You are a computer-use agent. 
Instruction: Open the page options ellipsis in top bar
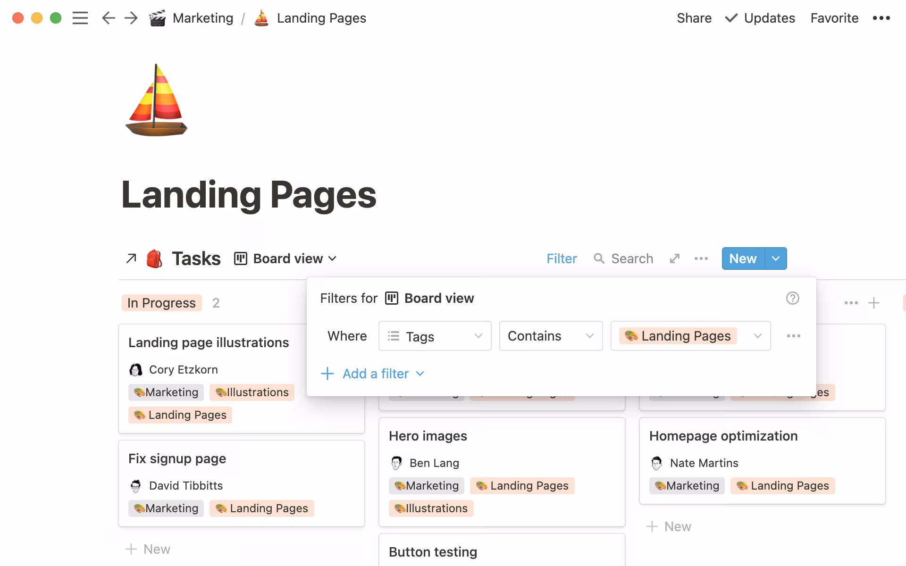tap(881, 18)
